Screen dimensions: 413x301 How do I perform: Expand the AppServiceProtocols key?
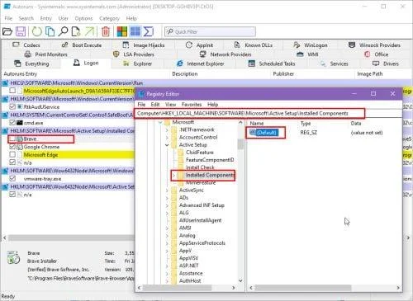pyautogui.click(x=167, y=243)
